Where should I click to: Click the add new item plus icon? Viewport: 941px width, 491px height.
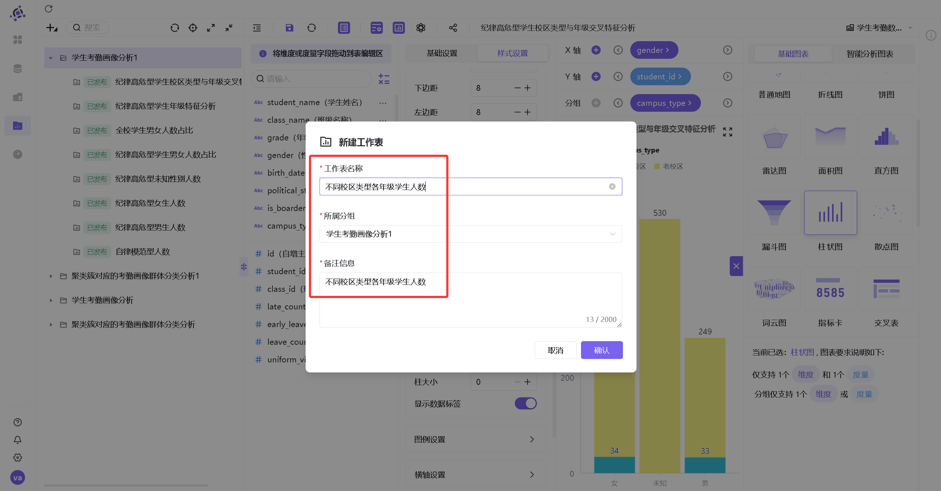[x=52, y=28]
